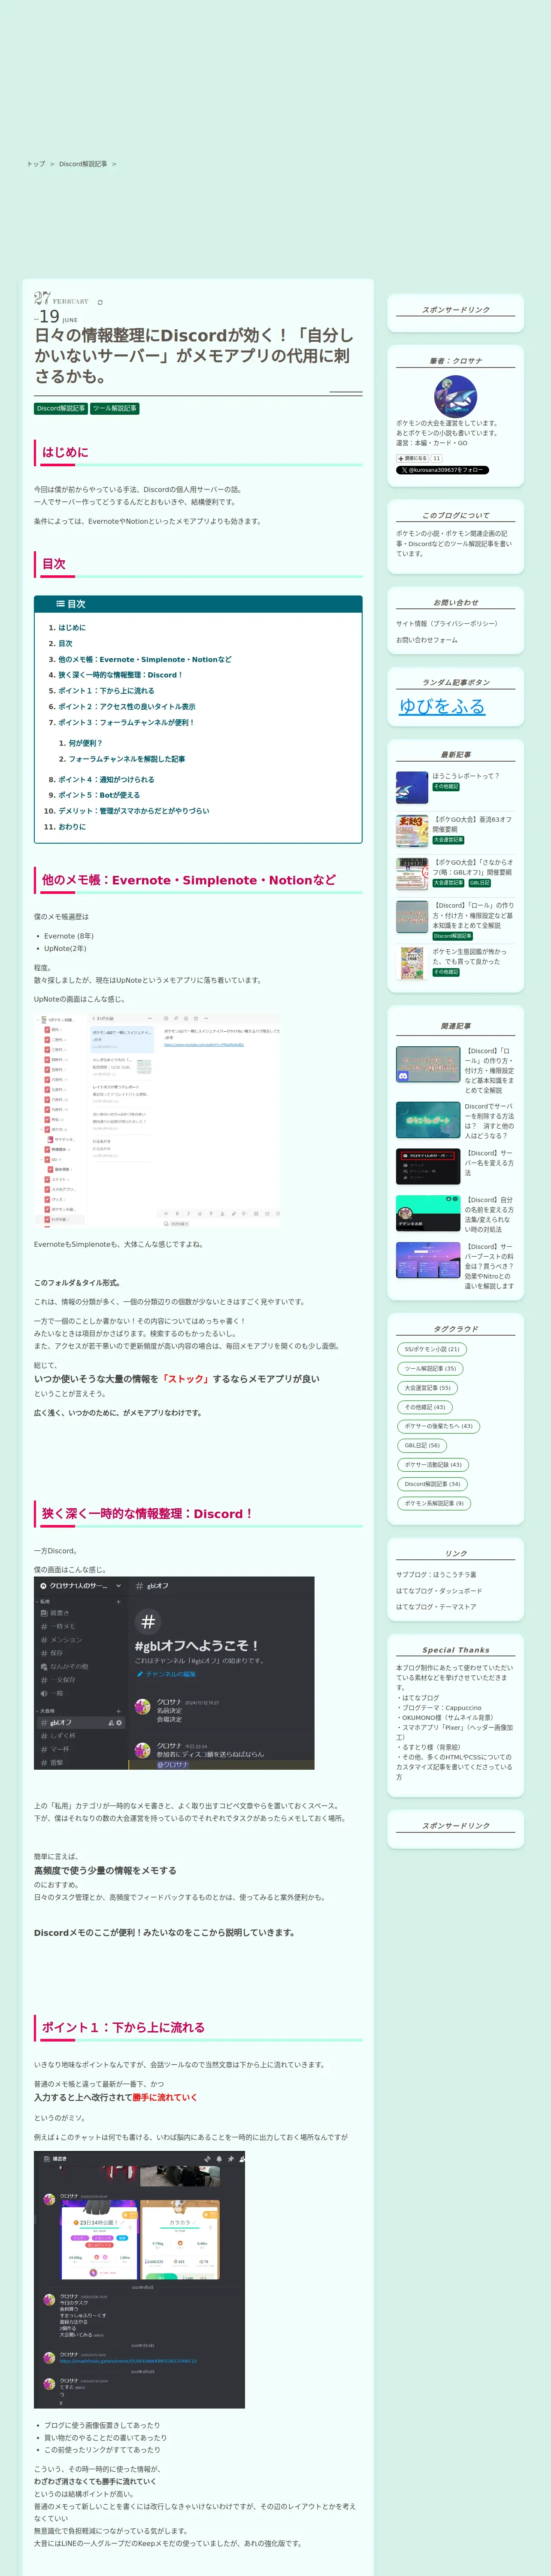Jump to フォーラムチャンネルを解説した記事 in contents

[126, 759]
